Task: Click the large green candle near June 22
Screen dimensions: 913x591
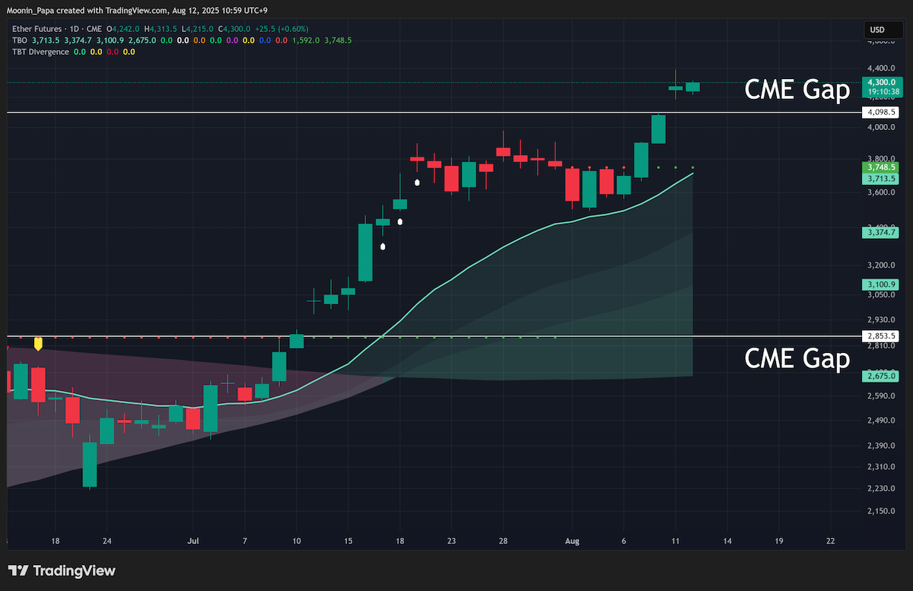Action: [x=90, y=464]
